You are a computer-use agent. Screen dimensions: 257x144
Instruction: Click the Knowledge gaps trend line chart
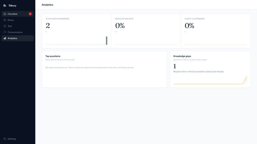(210, 80)
